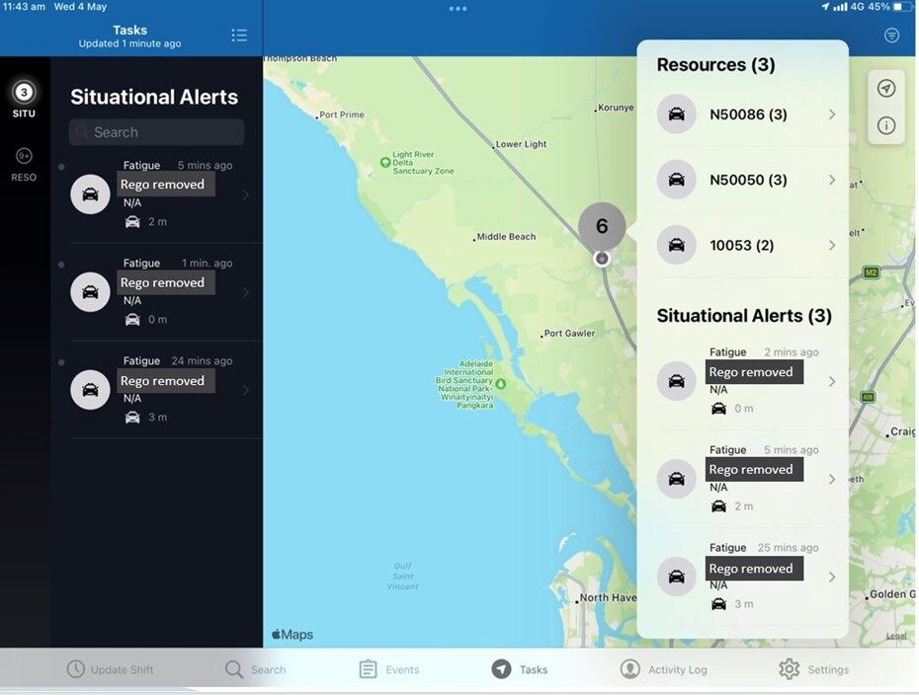Open the map Legal link
The height and width of the screenshot is (695, 919).
pyautogui.click(x=896, y=636)
